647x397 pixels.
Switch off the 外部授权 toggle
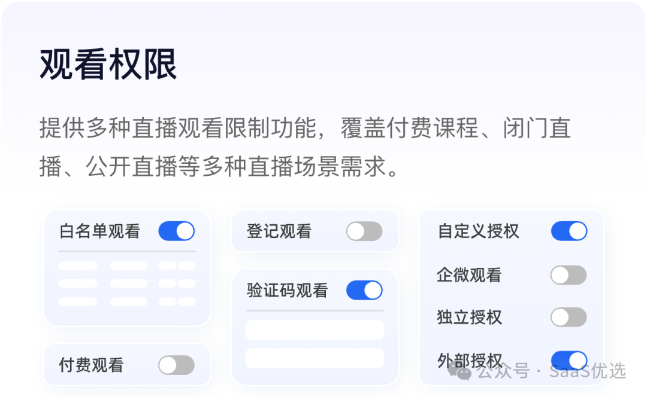569,359
